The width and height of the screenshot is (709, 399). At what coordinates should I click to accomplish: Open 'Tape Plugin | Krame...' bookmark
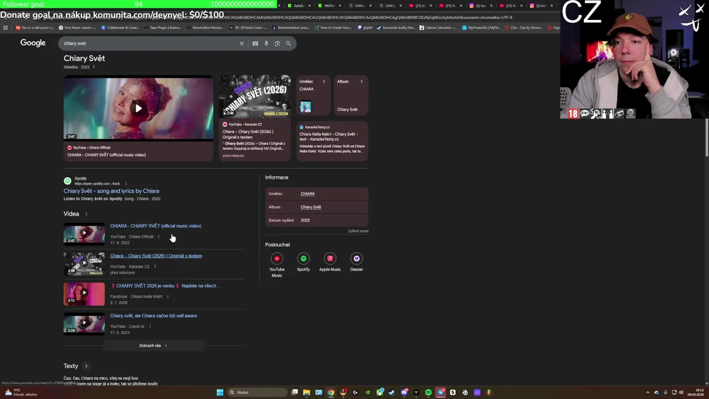pyautogui.click(x=162, y=27)
